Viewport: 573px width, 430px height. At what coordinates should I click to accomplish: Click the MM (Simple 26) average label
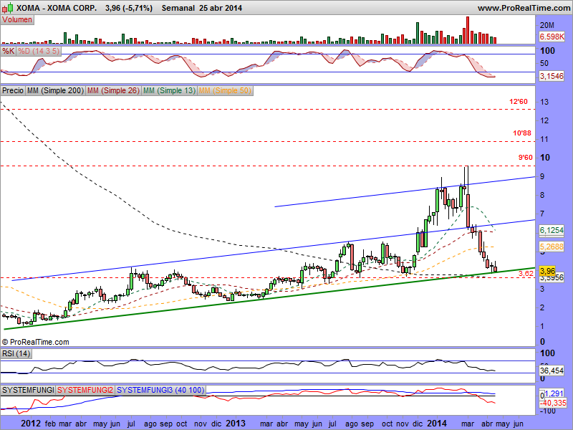click(113, 90)
